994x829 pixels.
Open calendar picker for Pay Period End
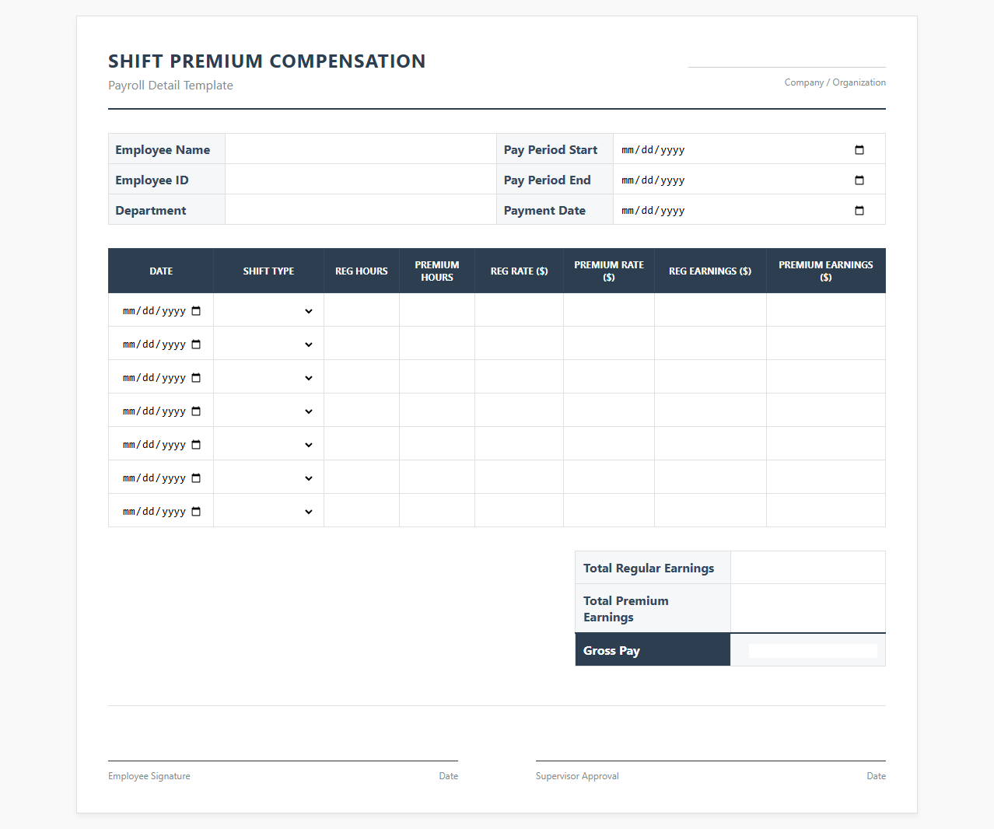pyautogui.click(x=859, y=180)
